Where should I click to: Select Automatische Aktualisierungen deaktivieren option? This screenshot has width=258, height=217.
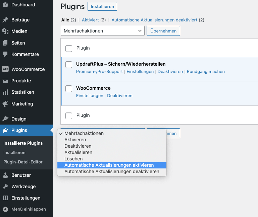pos(112,171)
